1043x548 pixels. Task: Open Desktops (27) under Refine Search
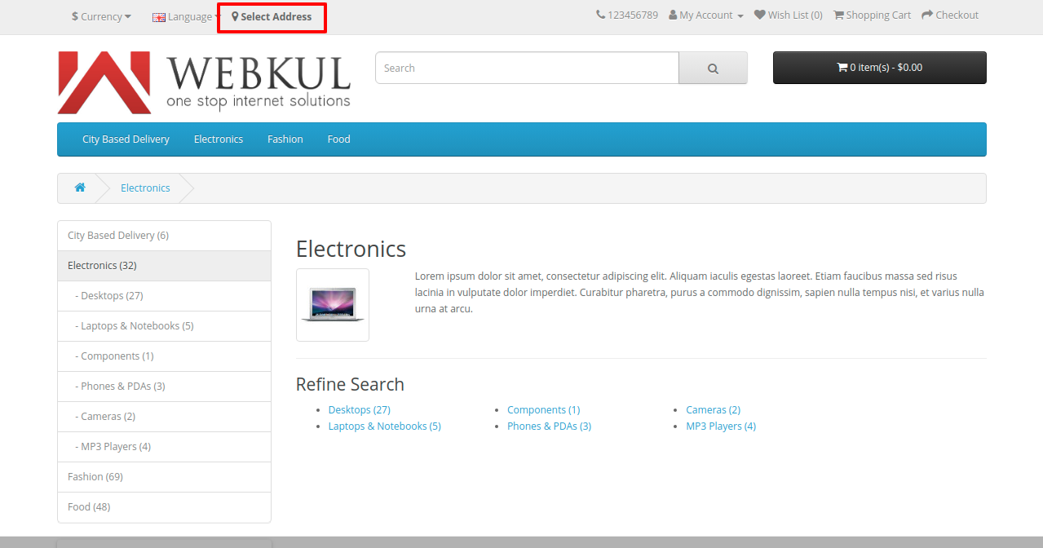360,410
